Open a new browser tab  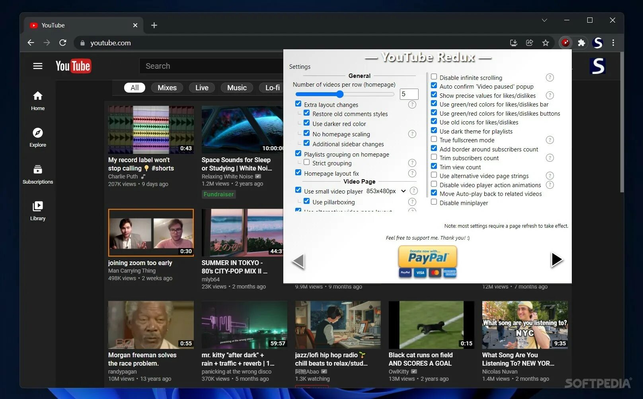click(154, 25)
